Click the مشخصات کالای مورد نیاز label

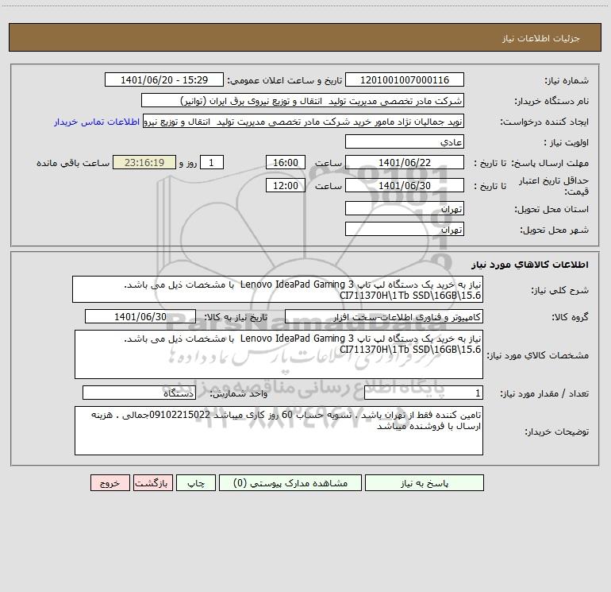pyautogui.click(x=538, y=355)
